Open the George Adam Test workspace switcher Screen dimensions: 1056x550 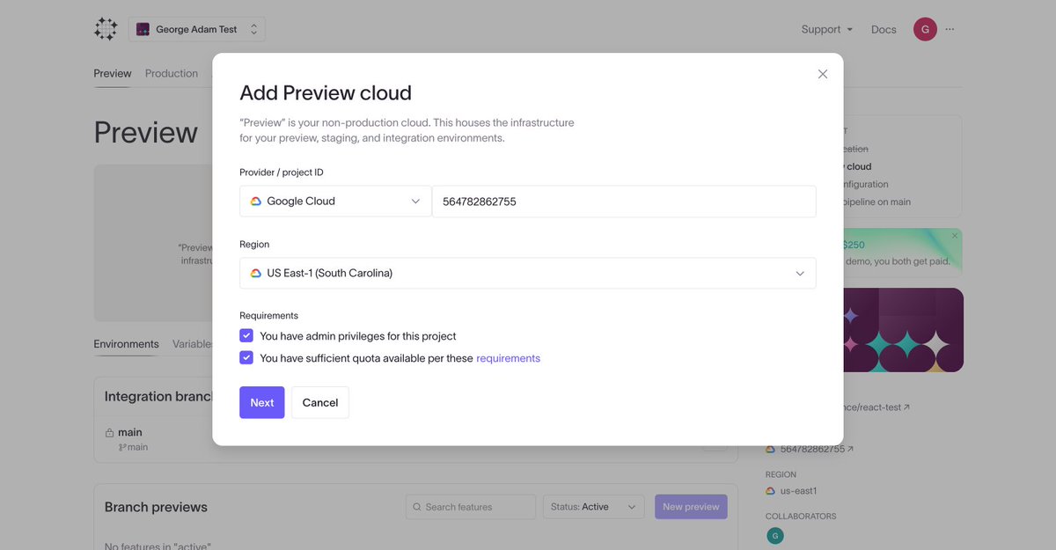[x=197, y=29]
